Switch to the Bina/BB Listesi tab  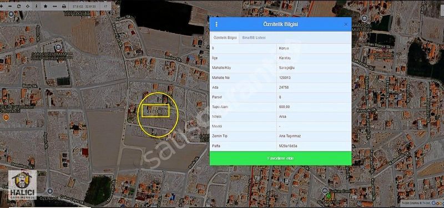pos(254,38)
